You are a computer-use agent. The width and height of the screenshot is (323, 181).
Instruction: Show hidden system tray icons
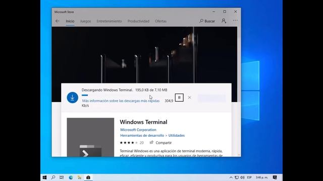click(x=231, y=177)
